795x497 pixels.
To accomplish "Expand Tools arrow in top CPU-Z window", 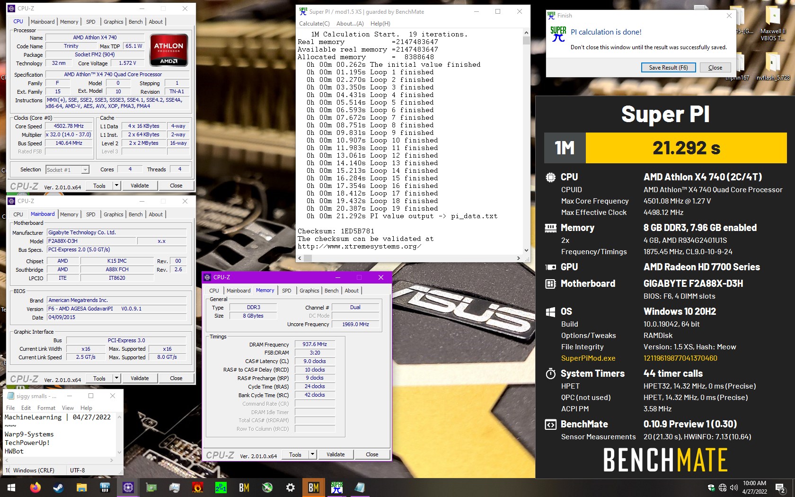I will pos(117,186).
